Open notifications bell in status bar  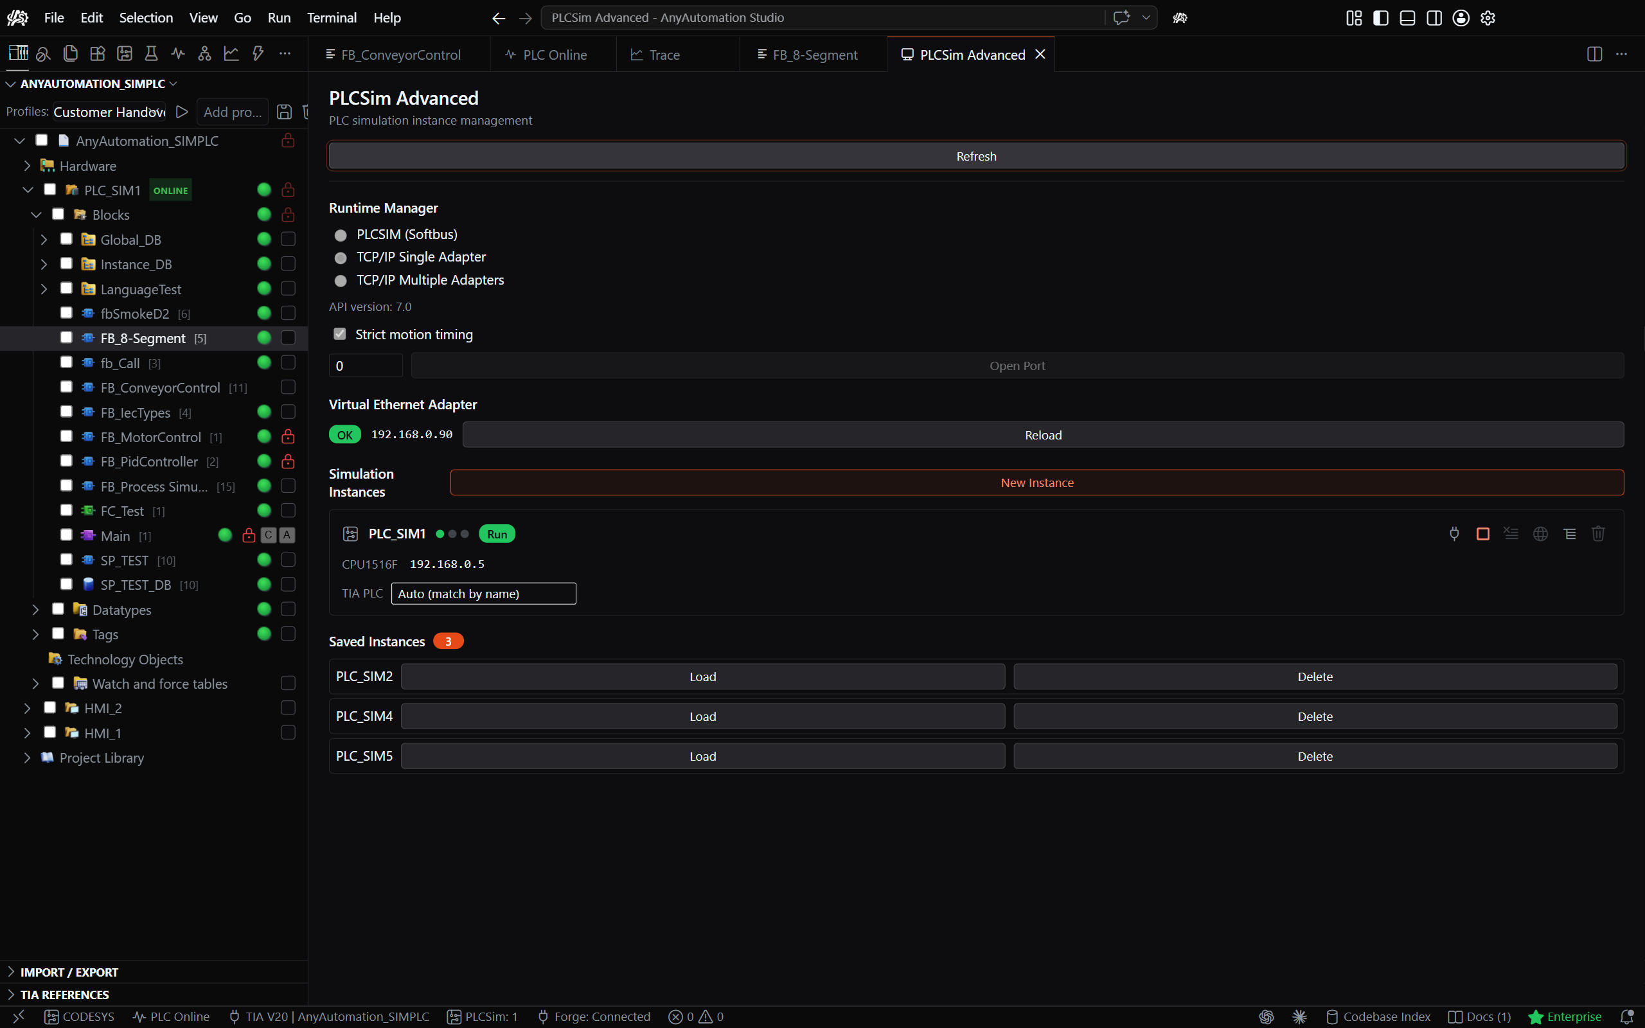click(1626, 1016)
